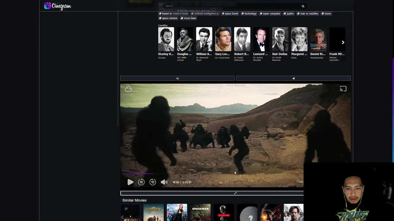Click the expand player bar below the video
The width and height of the screenshot is (394, 221).
pos(212,193)
